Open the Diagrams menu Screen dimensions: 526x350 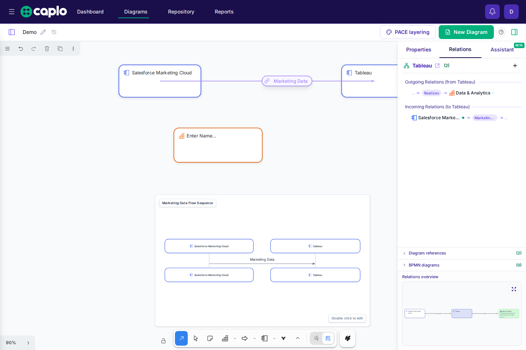click(x=136, y=12)
